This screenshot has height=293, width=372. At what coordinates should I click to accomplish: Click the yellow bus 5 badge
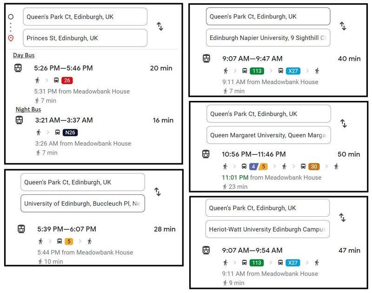pos(69,241)
